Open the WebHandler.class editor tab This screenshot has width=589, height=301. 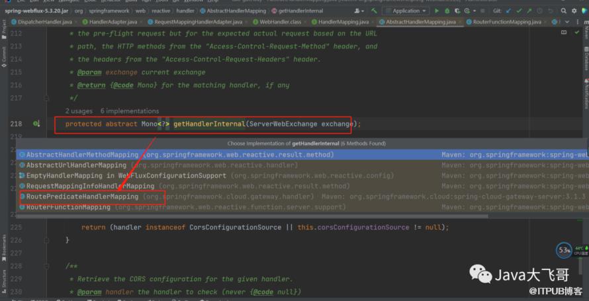click(278, 21)
